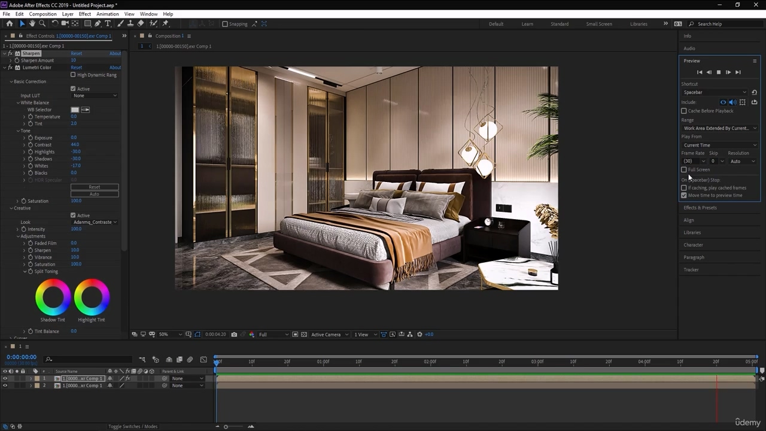766x431 pixels.
Task: Take a snapshot with the camera icon
Action: pyautogui.click(x=234, y=335)
